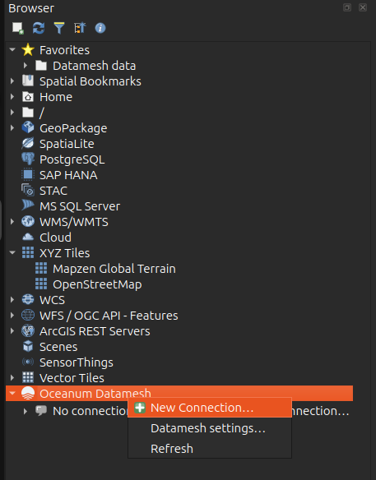Screen dimensions: 376x480
Task: Select the MS SQL Server icon
Action: [x=28, y=206]
